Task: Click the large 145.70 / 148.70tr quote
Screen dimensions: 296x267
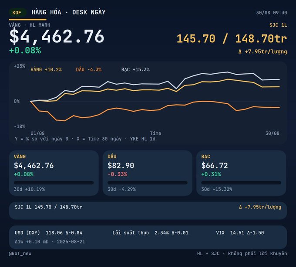Action: (x=232, y=39)
